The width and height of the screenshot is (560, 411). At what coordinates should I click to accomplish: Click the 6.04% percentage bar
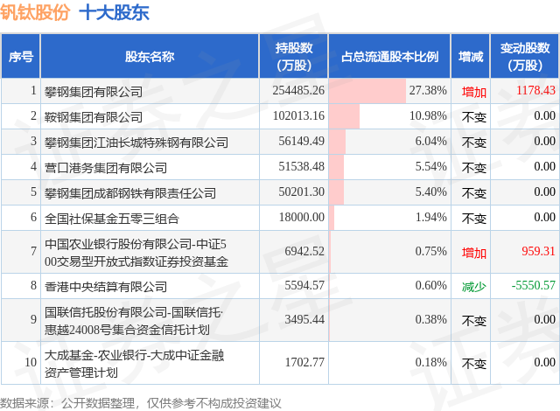(338, 142)
